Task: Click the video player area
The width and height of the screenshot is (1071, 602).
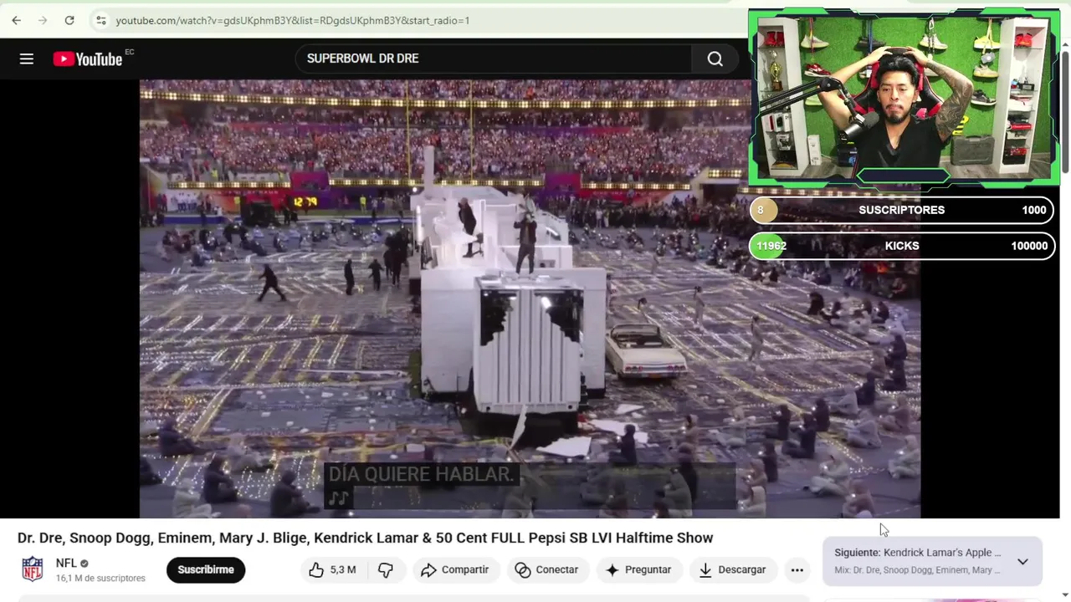Action: coord(530,298)
